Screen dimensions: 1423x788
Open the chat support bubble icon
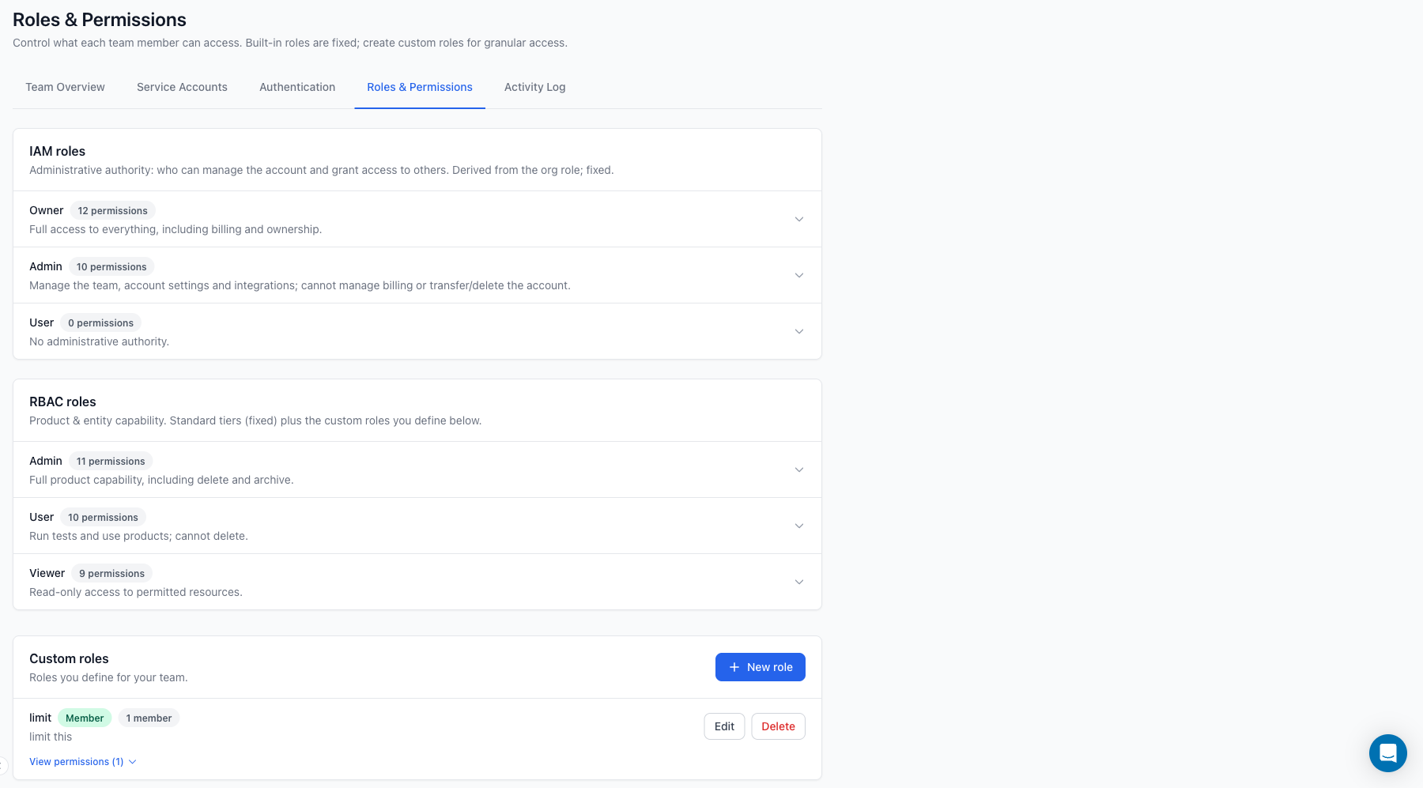1387,753
